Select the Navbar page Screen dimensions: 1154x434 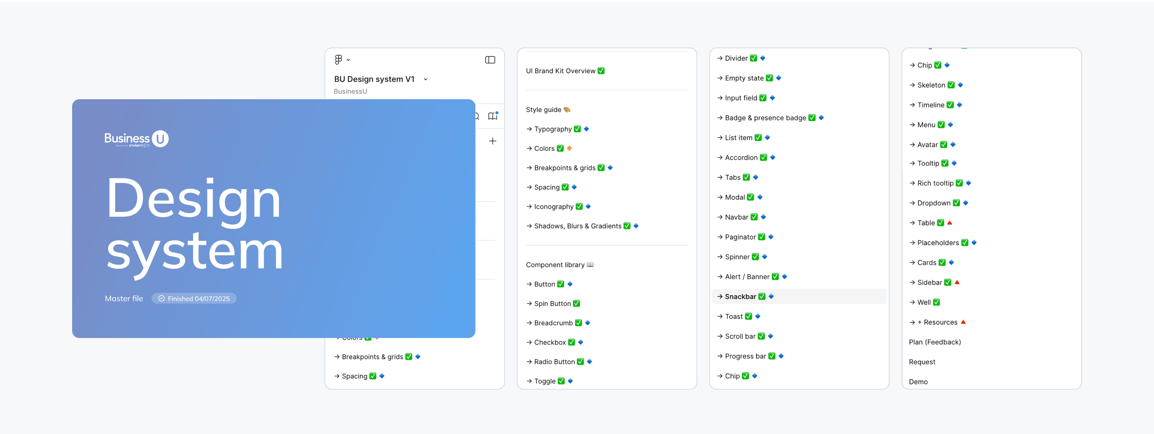[741, 217]
